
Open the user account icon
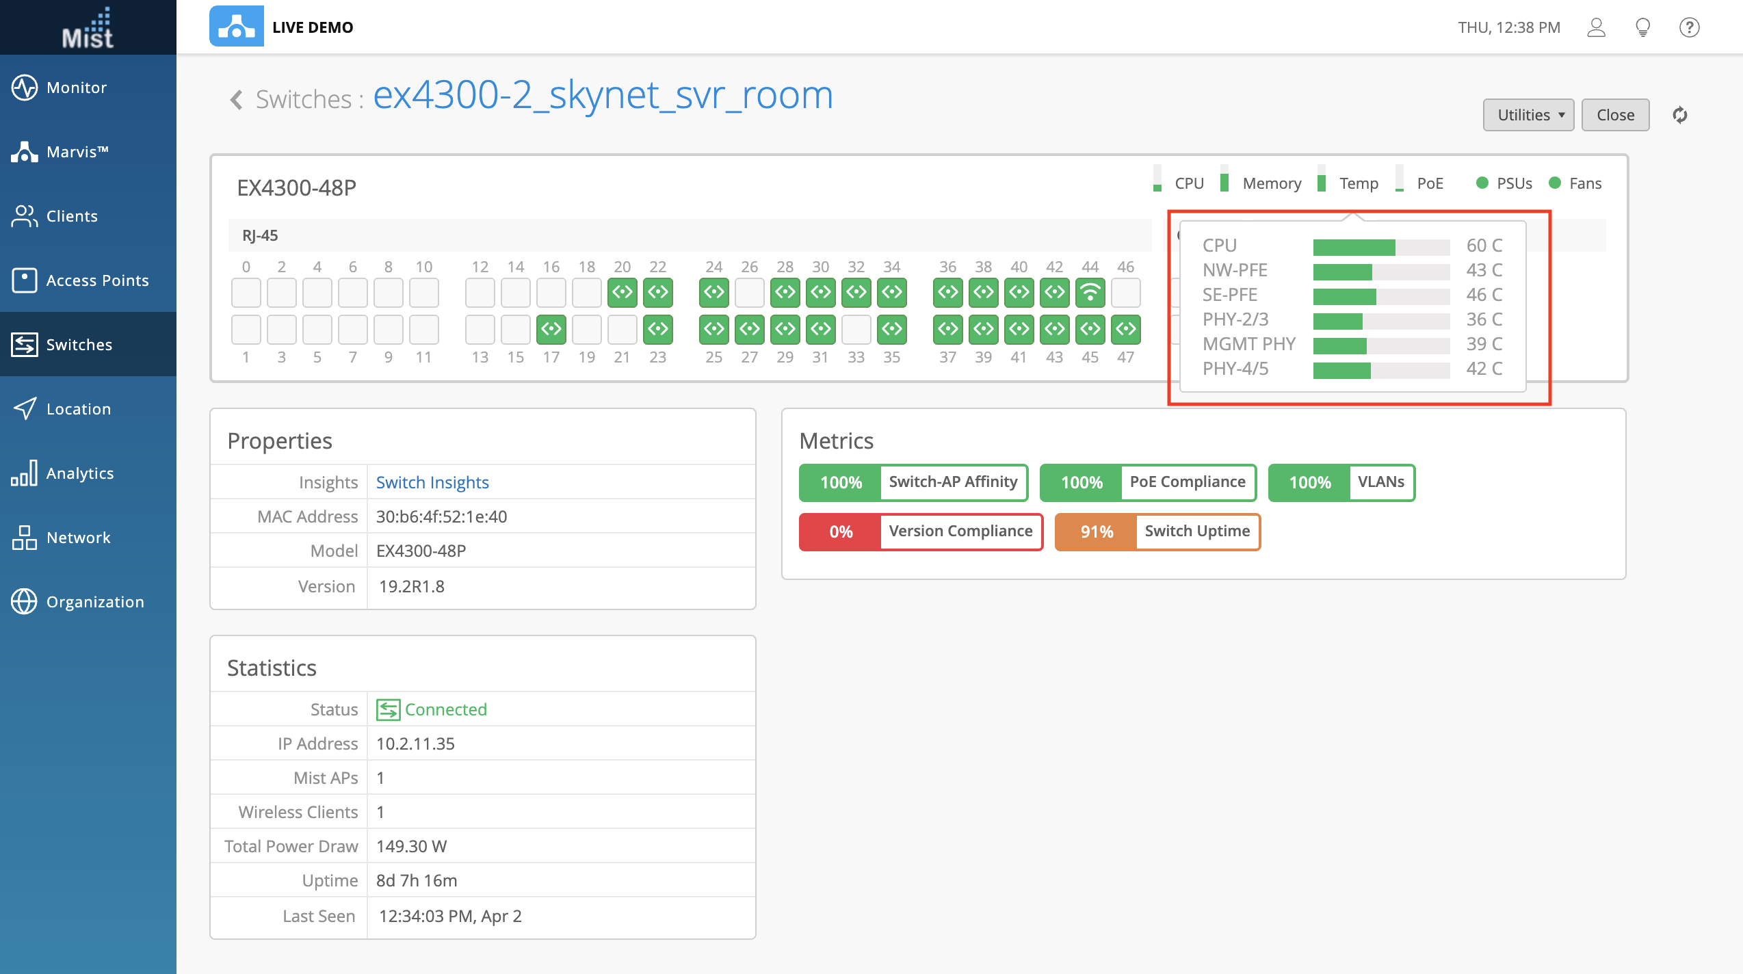[1596, 27]
